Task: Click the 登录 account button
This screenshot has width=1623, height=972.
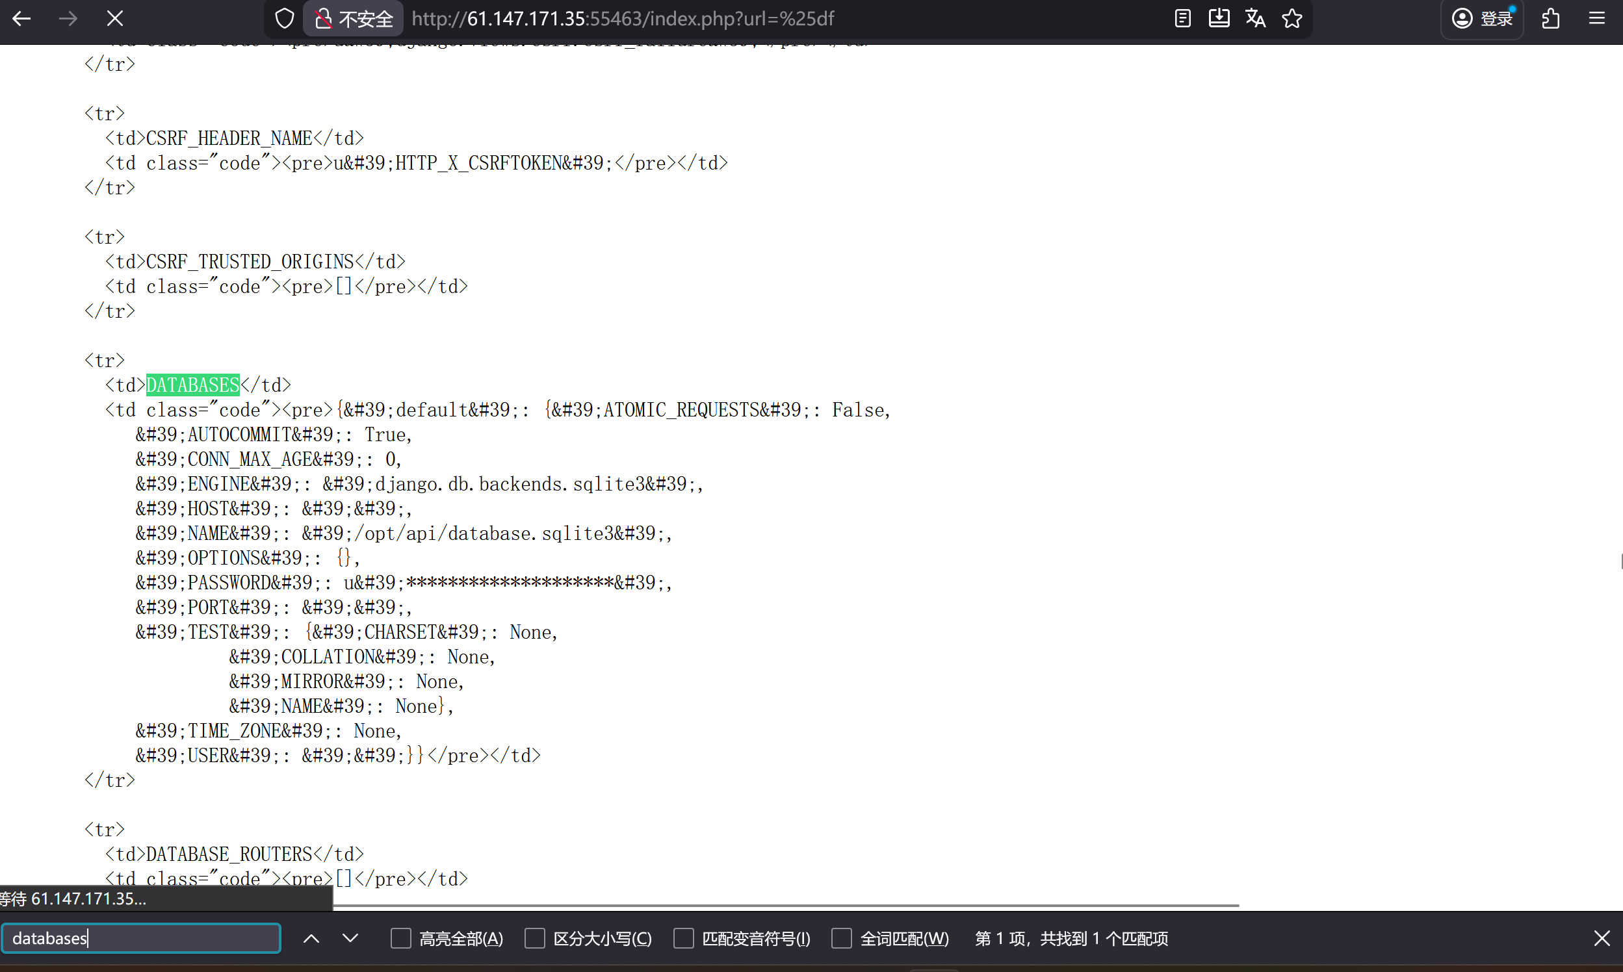Action: pos(1482,18)
